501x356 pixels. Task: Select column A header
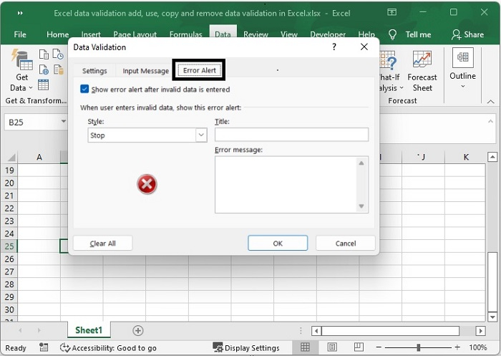(39, 157)
